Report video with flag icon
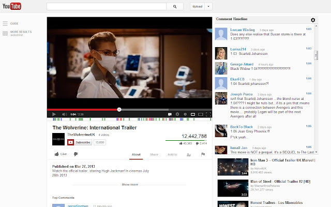The width and height of the screenshot is (331, 207). [203, 154]
